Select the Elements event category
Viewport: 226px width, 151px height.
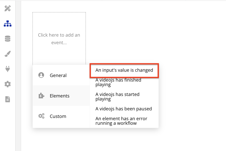[61, 96]
